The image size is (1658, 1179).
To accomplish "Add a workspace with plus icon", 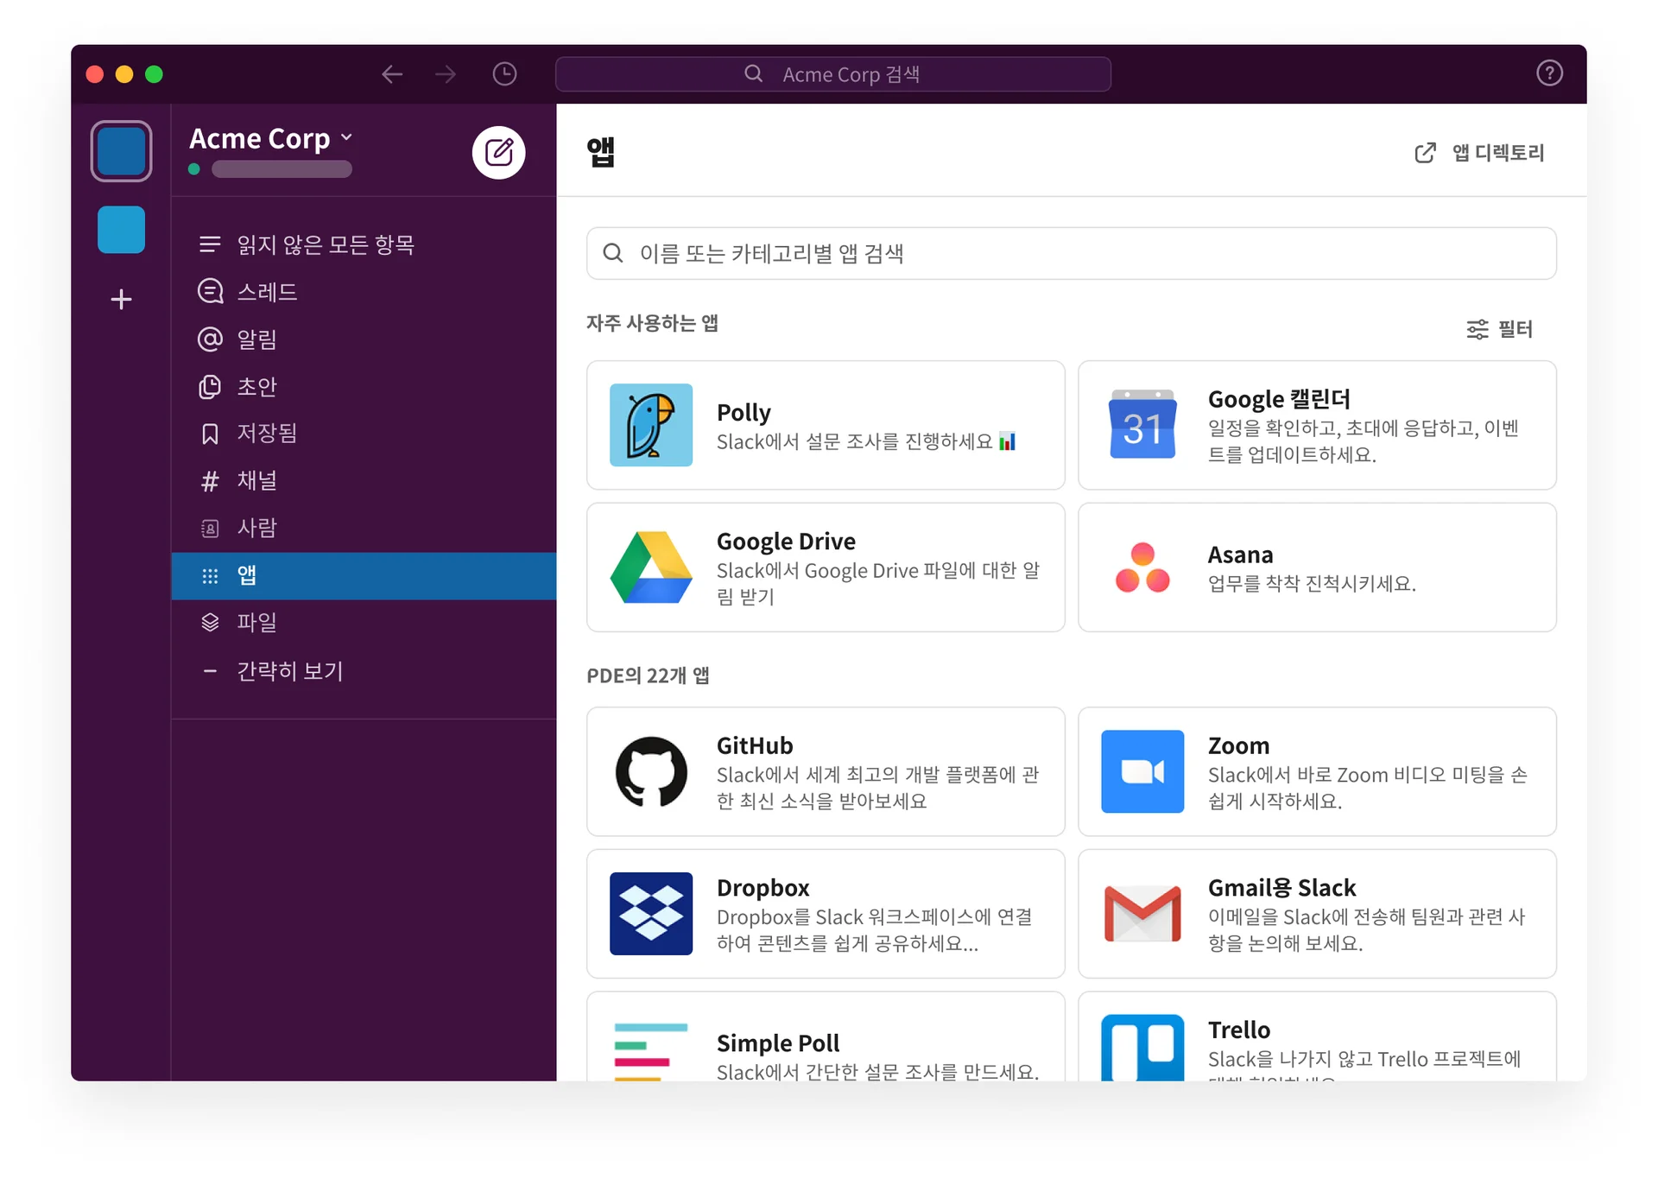I will [x=121, y=300].
